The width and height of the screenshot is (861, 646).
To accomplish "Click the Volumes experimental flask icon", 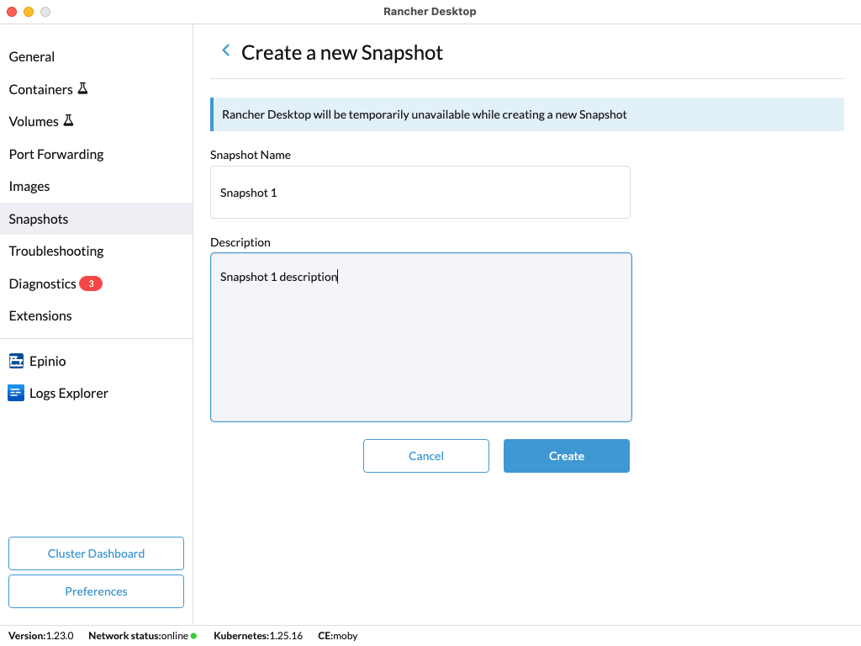I will tap(69, 120).
